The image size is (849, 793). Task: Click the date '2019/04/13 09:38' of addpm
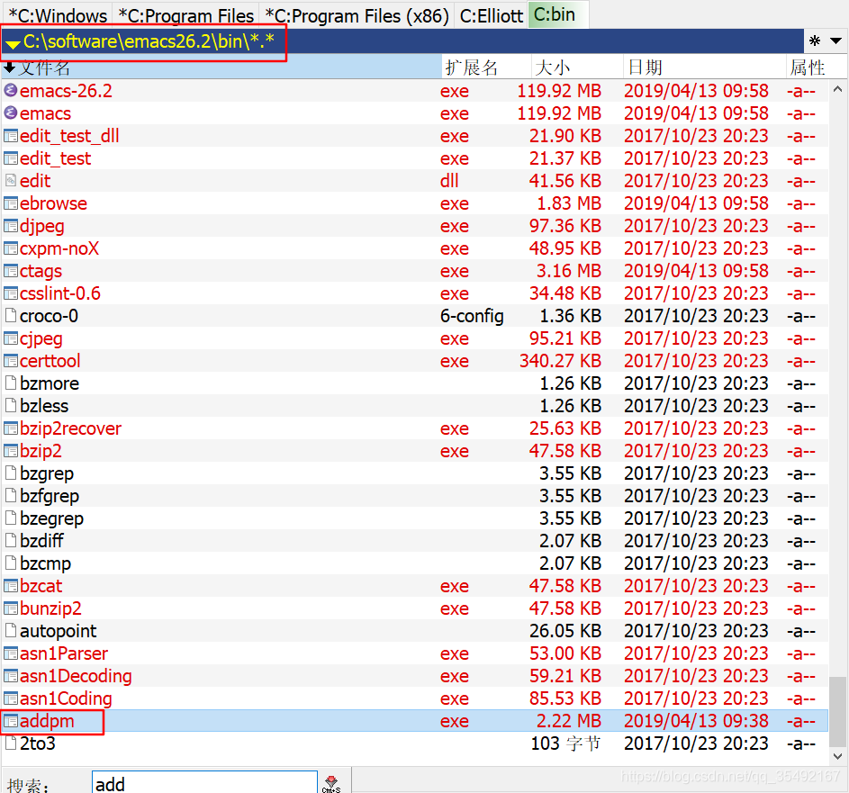click(x=696, y=721)
